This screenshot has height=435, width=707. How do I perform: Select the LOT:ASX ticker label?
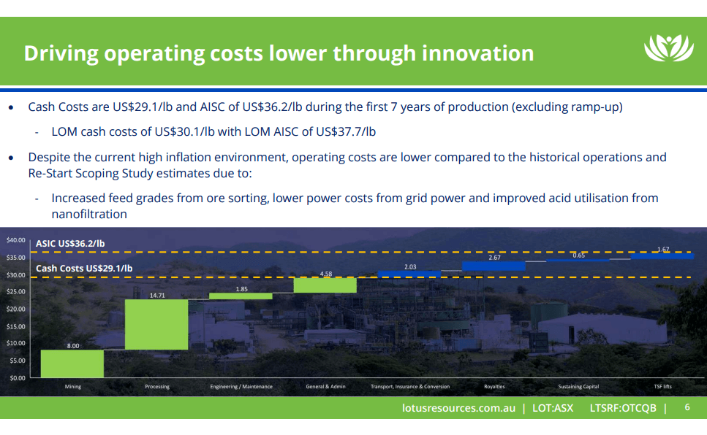(553, 409)
